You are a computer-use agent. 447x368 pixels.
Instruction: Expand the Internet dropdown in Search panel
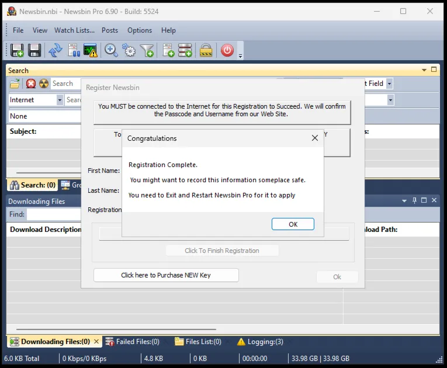point(60,100)
